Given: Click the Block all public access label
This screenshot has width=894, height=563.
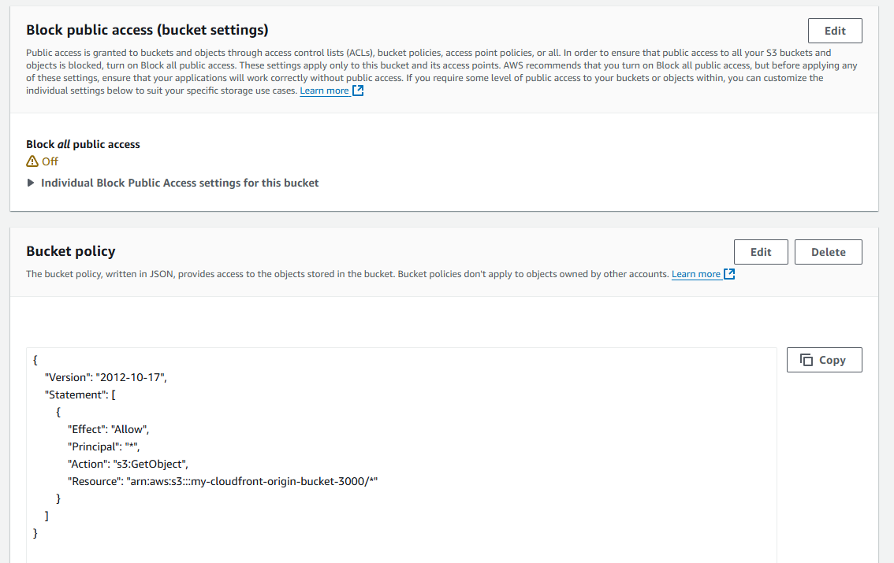Looking at the screenshot, I should pos(83,144).
